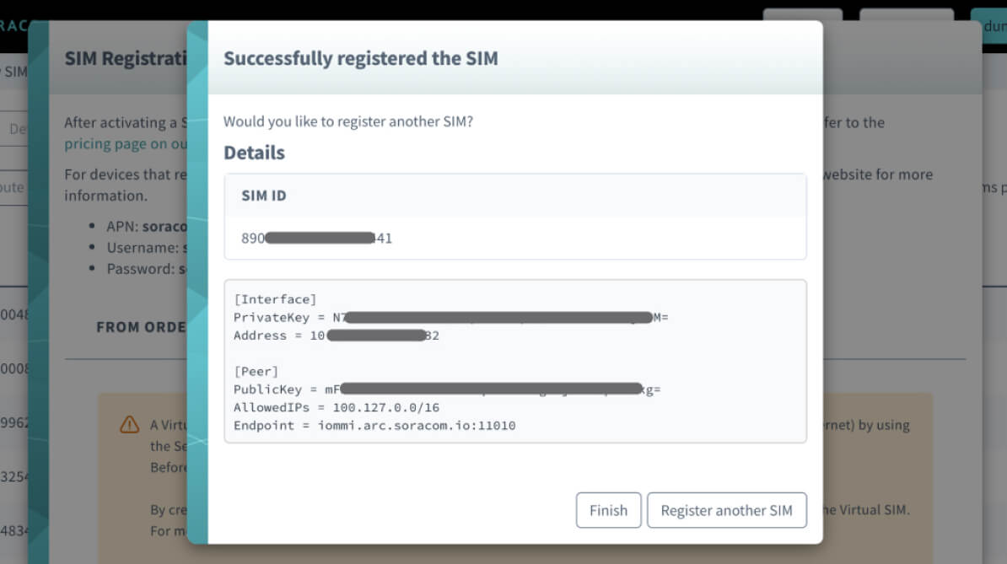Image resolution: width=1007 pixels, height=564 pixels.
Task: Click the orange warning triangle icon
Action: 129,423
